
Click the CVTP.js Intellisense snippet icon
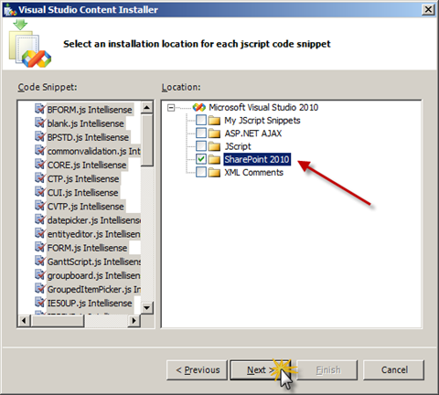[x=39, y=206]
